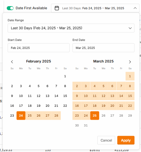Toggle Date First Available switch off
This screenshot has height=152, width=141.
(x=10, y=8)
